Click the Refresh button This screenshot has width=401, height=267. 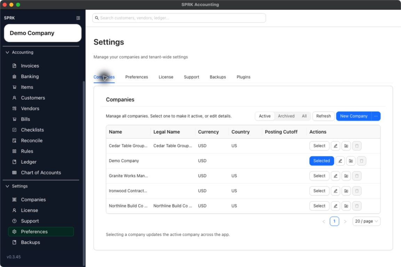[x=323, y=116]
